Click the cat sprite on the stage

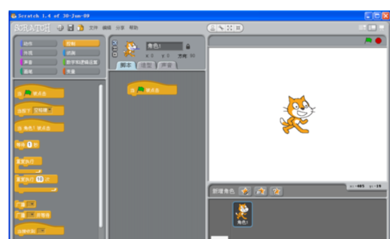pos(297,115)
